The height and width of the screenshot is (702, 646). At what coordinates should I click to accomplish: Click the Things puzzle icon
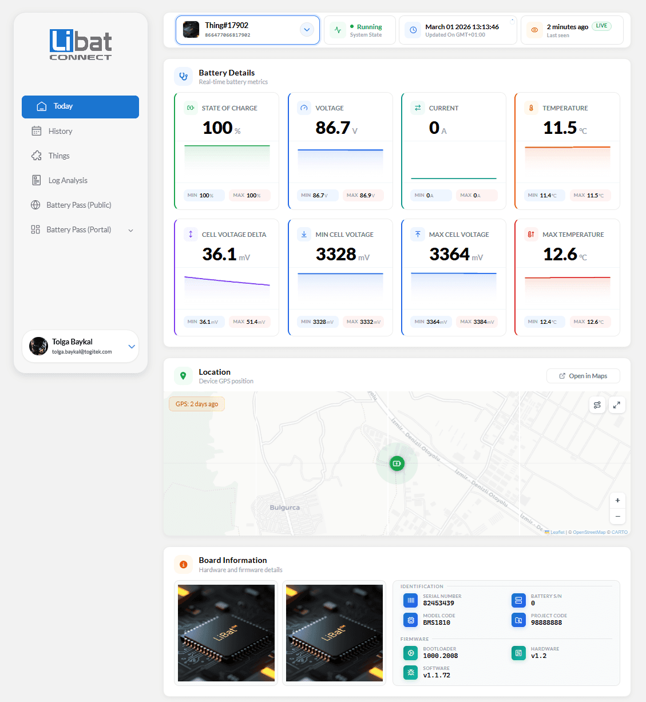click(37, 156)
